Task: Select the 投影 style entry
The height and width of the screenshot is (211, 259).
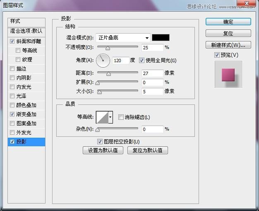Action: click(x=21, y=142)
